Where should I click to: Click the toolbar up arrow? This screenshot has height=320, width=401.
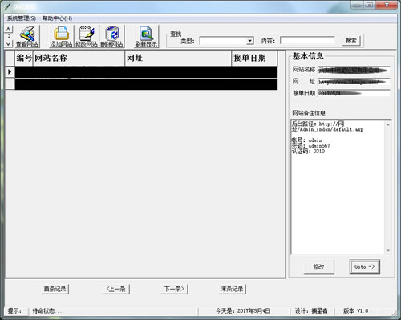pyautogui.click(x=9, y=29)
